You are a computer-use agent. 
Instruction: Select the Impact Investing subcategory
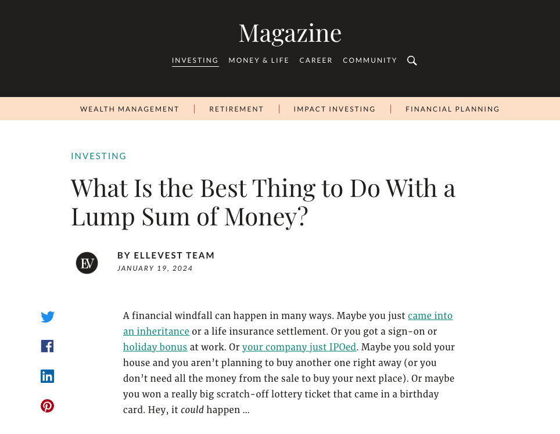[x=335, y=109]
